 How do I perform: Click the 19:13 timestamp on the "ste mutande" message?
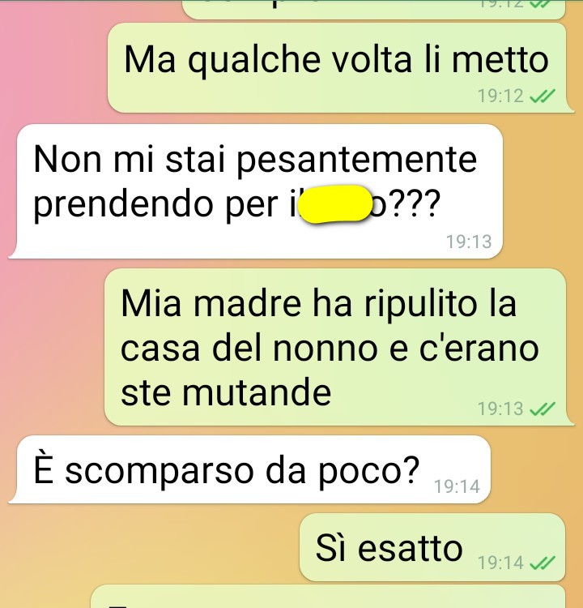tap(500, 409)
